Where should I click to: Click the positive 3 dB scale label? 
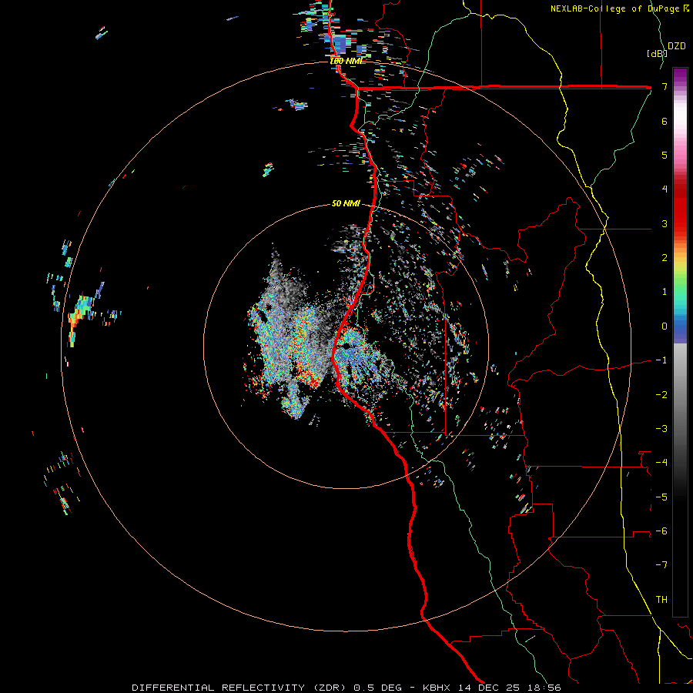click(665, 223)
